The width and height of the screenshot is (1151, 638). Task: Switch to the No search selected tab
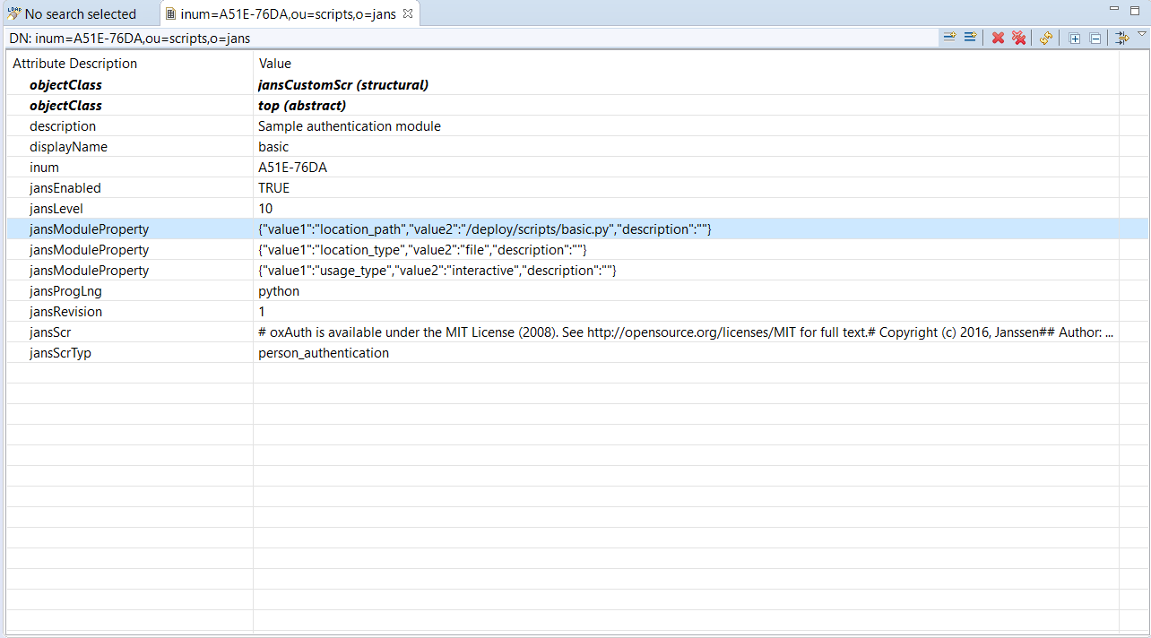(79, 13)
